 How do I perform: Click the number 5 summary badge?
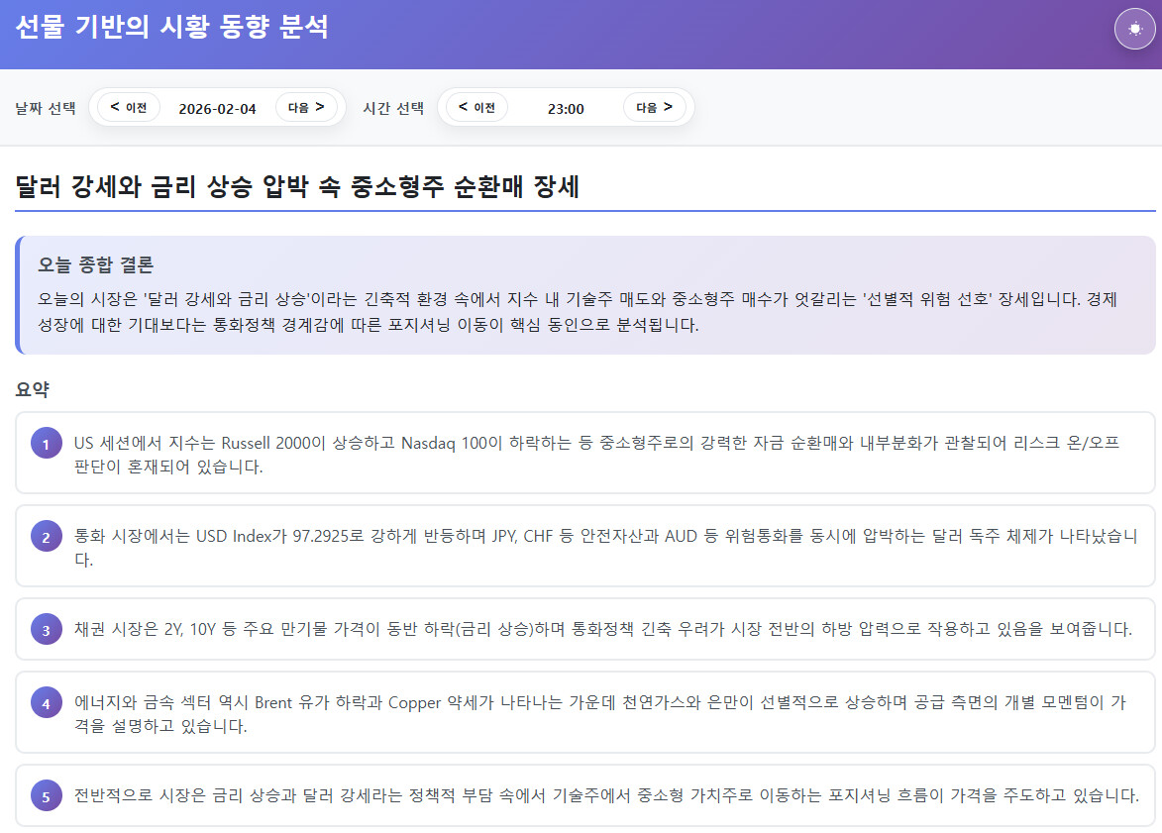click(x=46, y=795)
